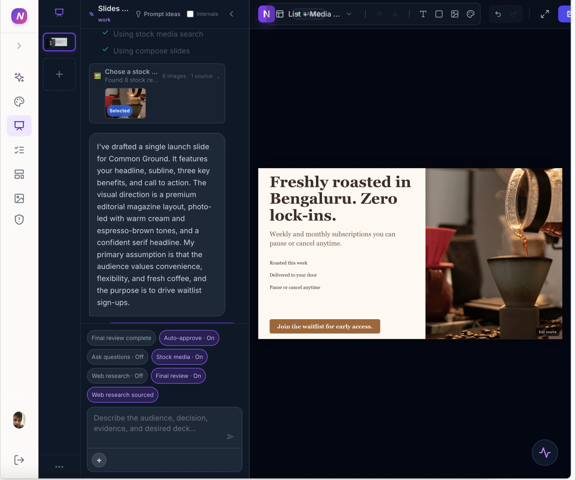Move block down with down arrow

(x=395, y=14)
